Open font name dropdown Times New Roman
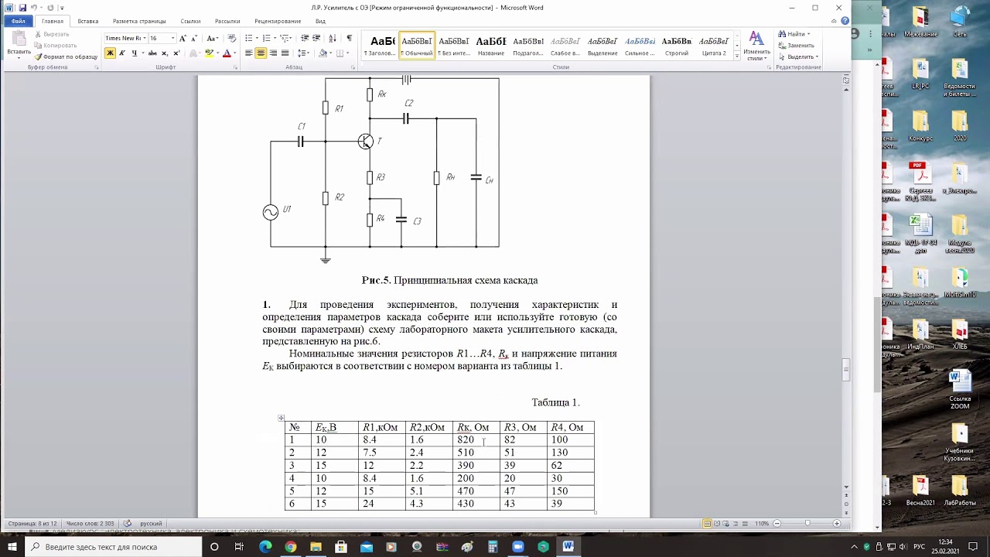Image resolution: width=990 pixels, height=557 pixels. (144, 38)
